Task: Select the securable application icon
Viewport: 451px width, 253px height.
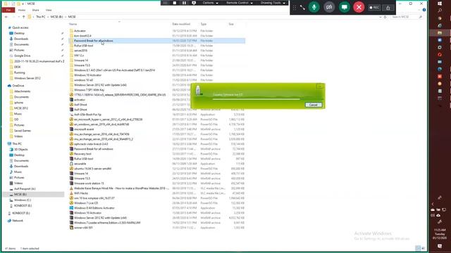Action: 71,164
